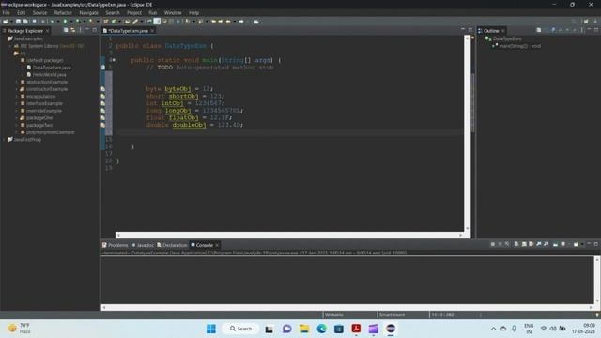This screenshot has height=338, width=601.
Task: Click warning marker beside byteObj line
Action: tap(102, 89)
